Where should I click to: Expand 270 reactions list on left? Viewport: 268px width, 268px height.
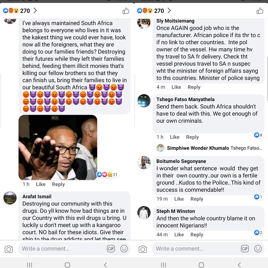tap(20, 11)
